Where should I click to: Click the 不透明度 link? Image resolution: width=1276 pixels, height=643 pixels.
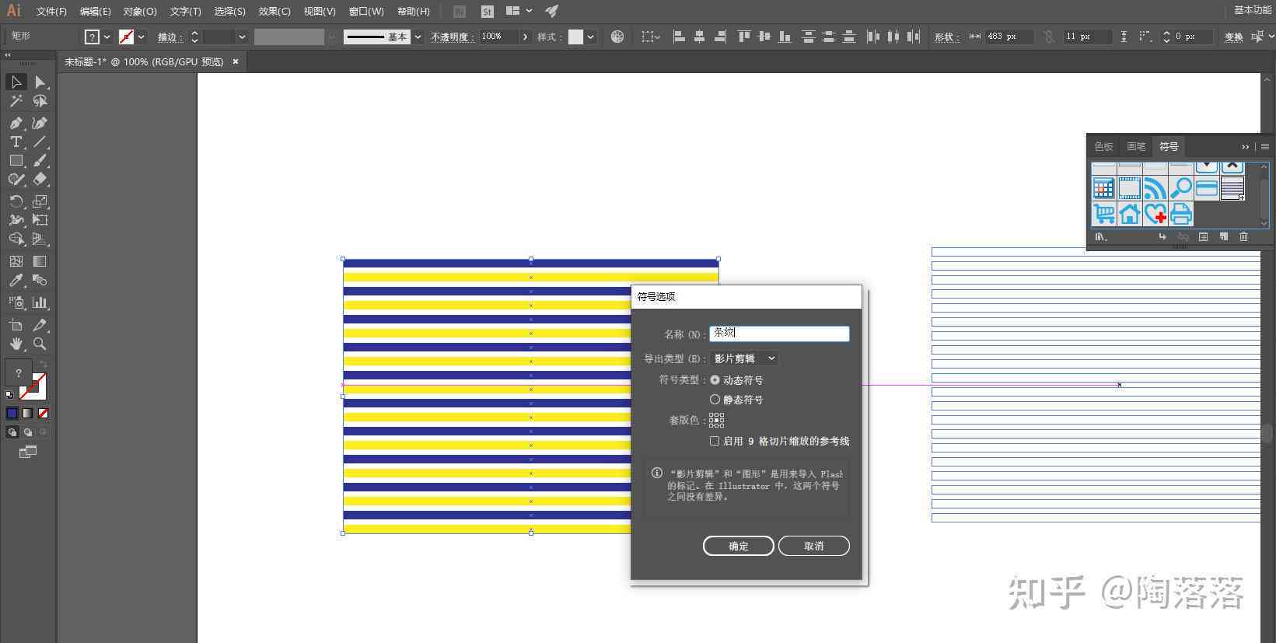(453, 37)
